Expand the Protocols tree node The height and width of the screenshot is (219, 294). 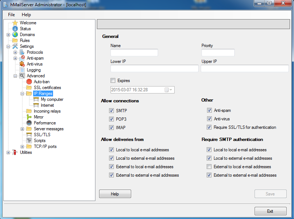15,52
